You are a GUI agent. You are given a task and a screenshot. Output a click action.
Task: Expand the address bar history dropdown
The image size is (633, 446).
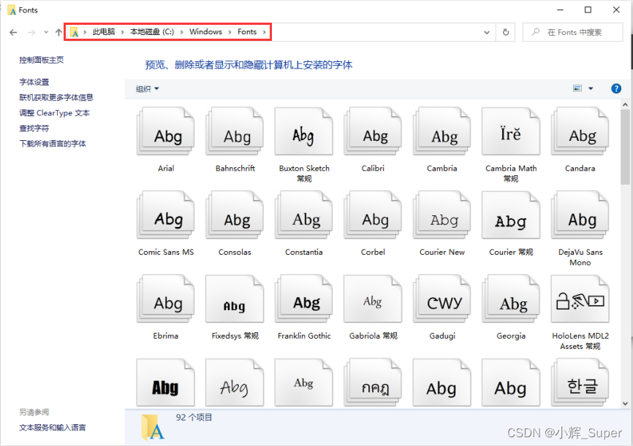pos(487,32)
